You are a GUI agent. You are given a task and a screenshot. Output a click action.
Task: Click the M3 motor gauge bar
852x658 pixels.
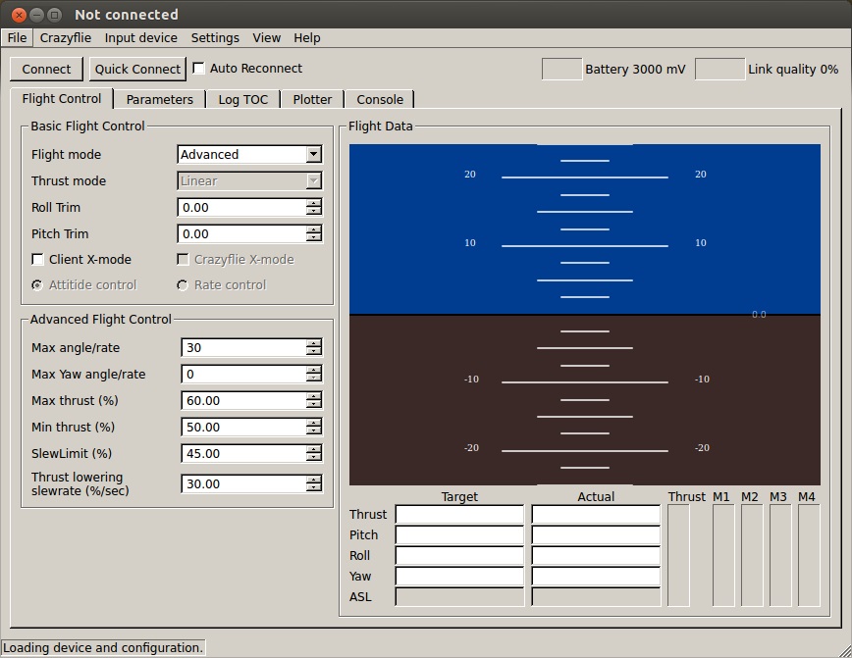click(x=780, y=555)
